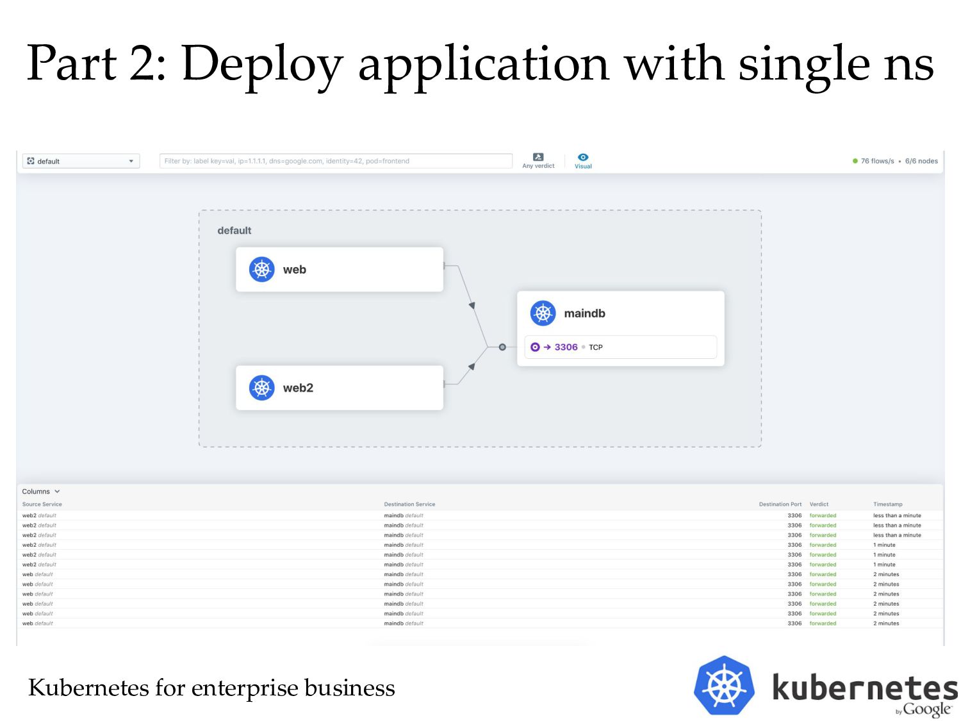Sort by Source Service column header
This screenshot has width=961, height=721.
(x=42, y=504)
